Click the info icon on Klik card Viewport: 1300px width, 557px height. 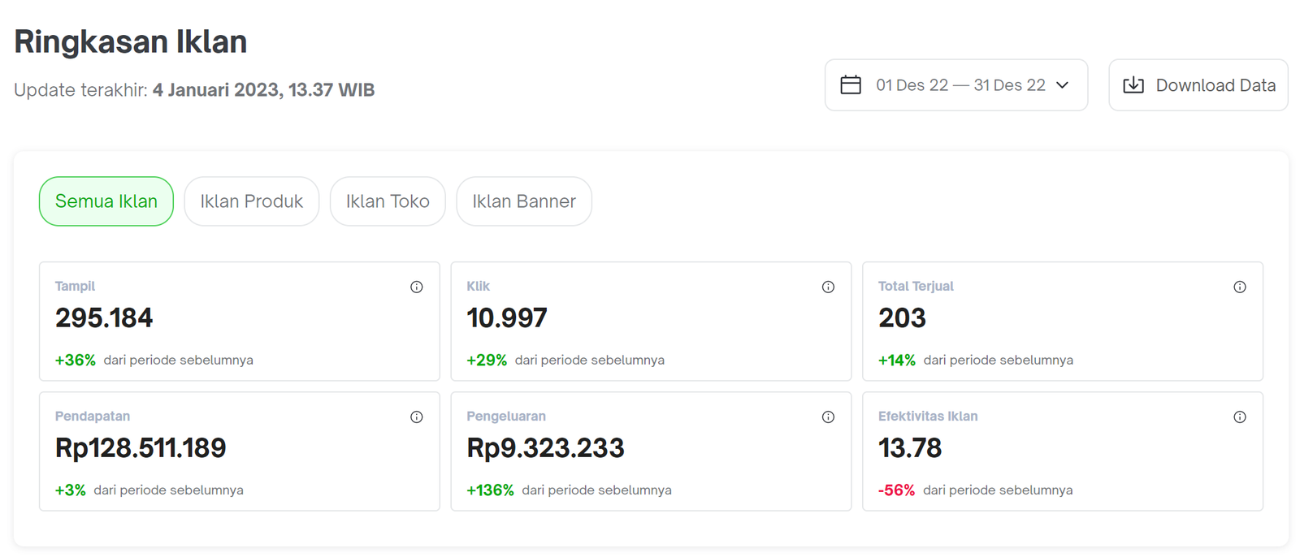[x=828, y=287]
